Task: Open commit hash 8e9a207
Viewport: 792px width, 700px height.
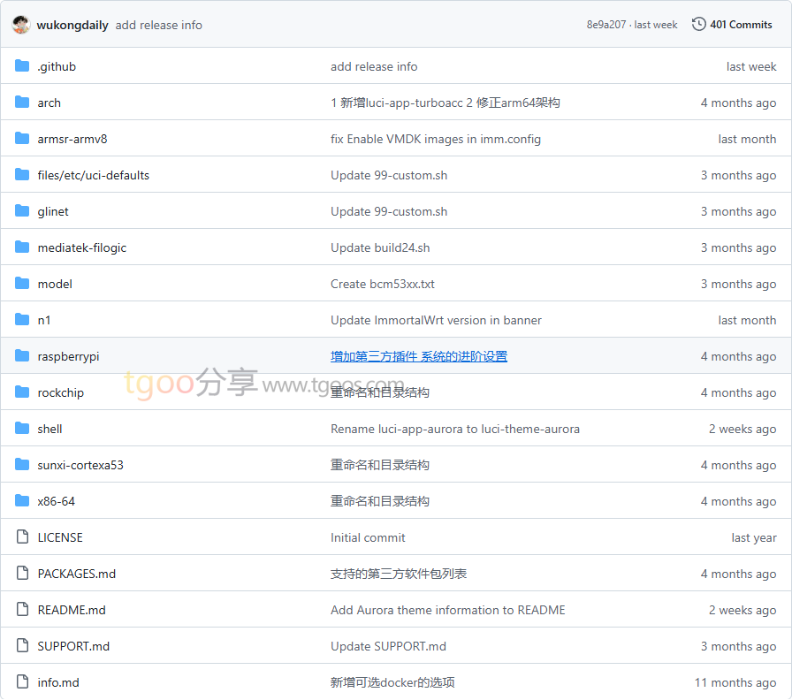Action: click(x=605, y=25)
